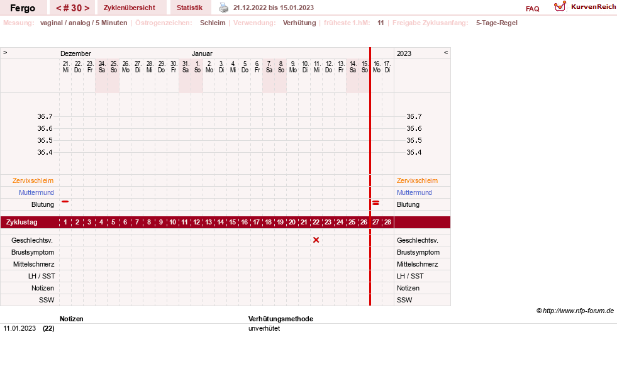This screenshot has width=617, height=381.
Task: Click the left LH / SST row label
Action: coord(42,276)
